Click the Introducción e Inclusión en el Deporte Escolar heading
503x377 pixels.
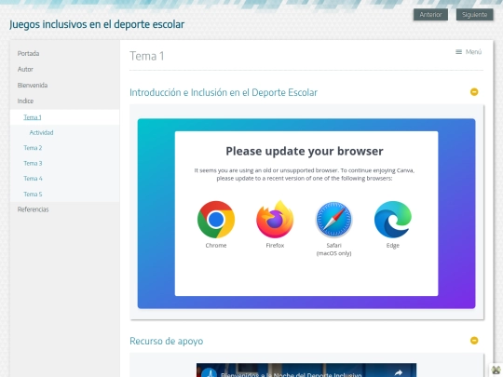[x=224, y=92]
